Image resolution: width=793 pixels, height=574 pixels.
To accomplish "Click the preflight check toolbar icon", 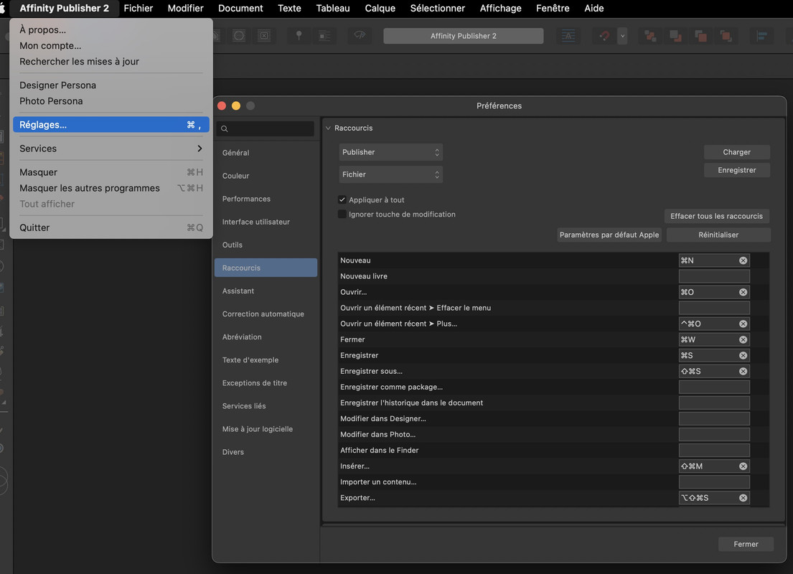I will click(360, 36).
